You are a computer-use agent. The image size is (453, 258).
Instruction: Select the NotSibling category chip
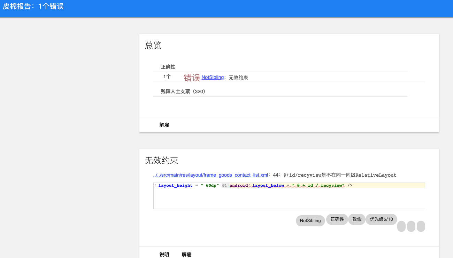(310, 220)
